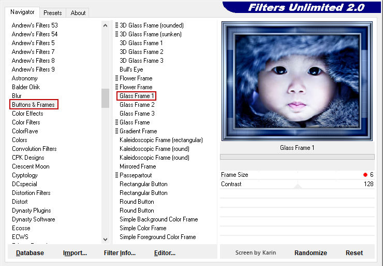Screen dimensions: 383x266
Task: Open the About tab
Action: coord(78,13)
